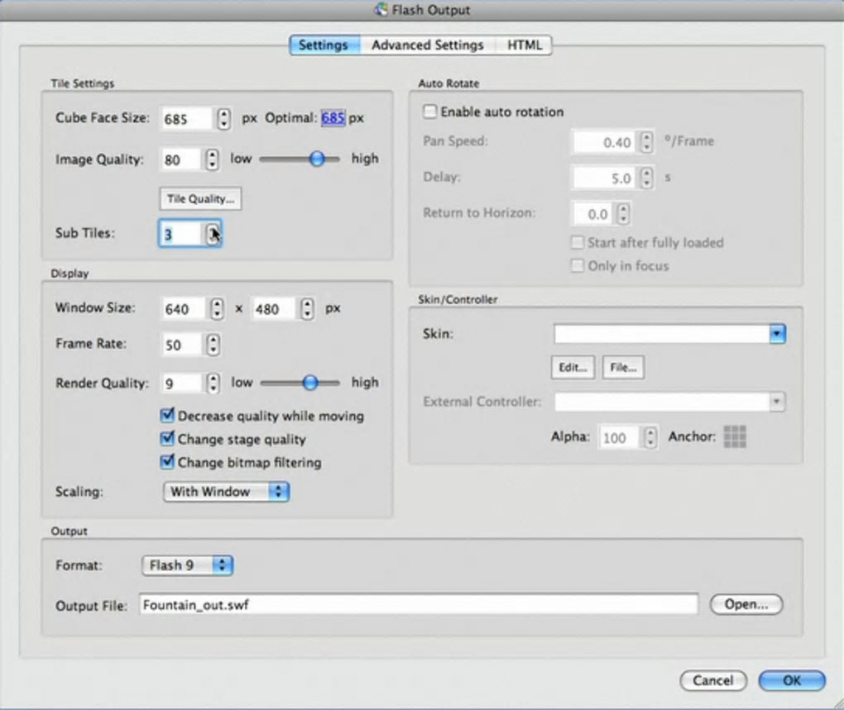This screenshot has width=844, height=710.
Task: Click the Render Quality stepper arrows
Action: (x=213, y=384)
